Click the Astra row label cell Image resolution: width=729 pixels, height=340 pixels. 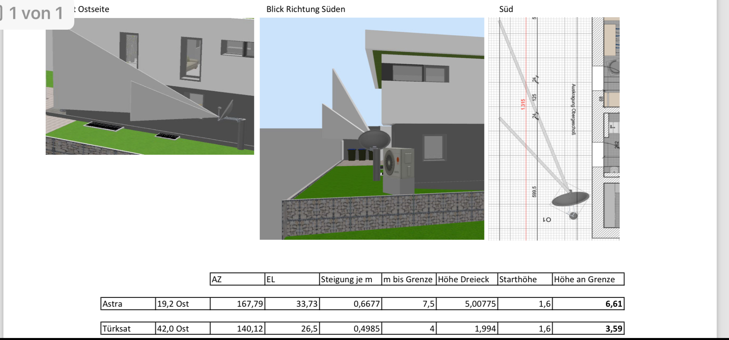coord(128,304)
